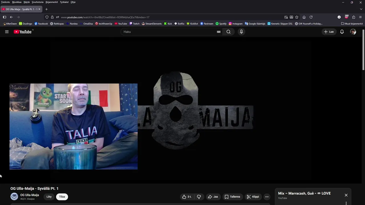
Task: Go back one page in the browser
Action: click(x=11, y=17)
